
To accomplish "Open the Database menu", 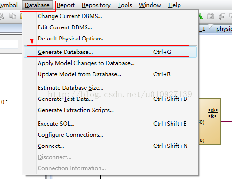I will pos(37,5).
